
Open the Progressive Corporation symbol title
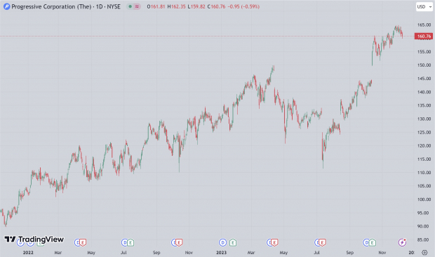[x=66, y=6]
